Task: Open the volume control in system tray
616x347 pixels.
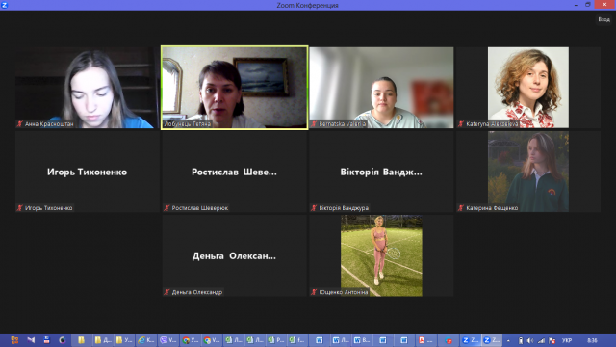Action: (530, 340)
